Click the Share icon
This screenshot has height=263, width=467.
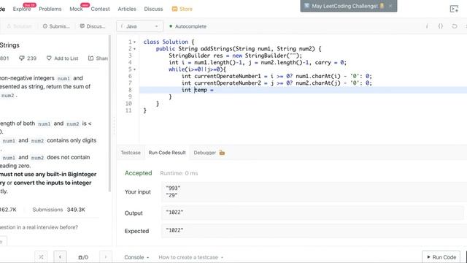tap(90, 58)
